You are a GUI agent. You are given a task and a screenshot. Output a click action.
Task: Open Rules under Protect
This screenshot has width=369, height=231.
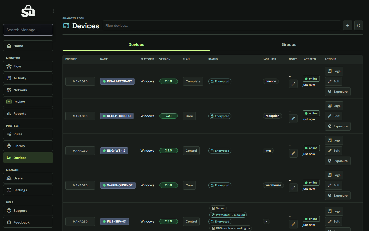pos(28,134)
